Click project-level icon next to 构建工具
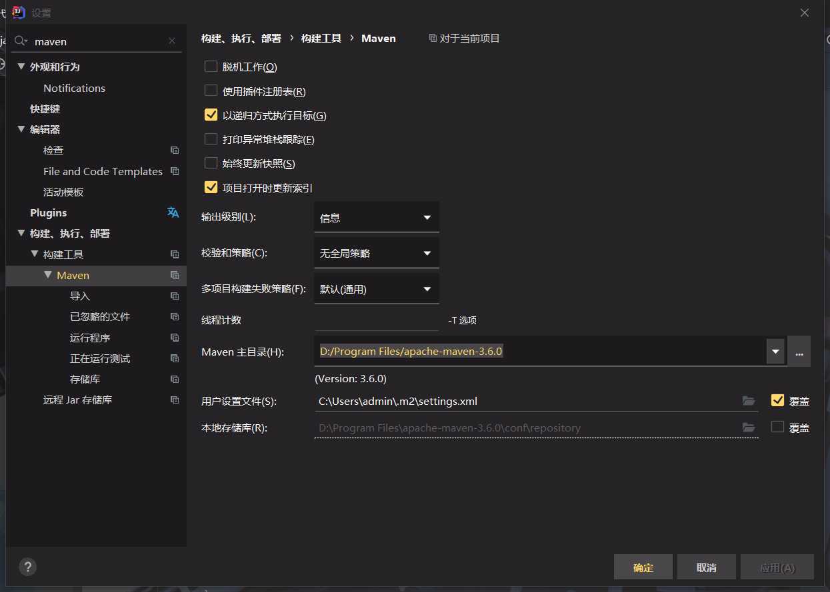The width and height of the screenshot is (830, 592). pos(175,254)
